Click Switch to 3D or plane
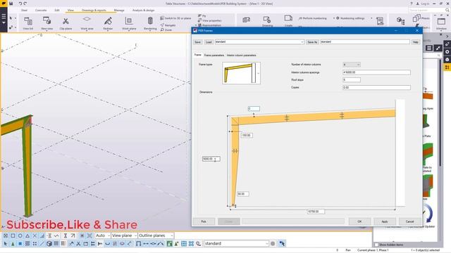The image size is (451, 253). [175, 18]
